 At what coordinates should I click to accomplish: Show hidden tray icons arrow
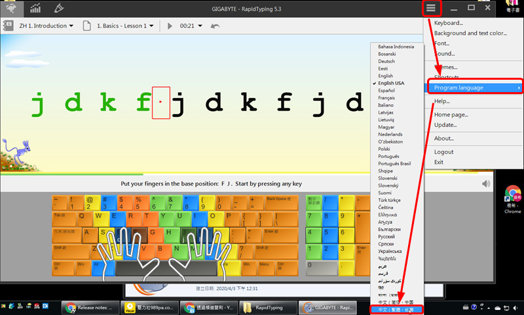[489, 308]
